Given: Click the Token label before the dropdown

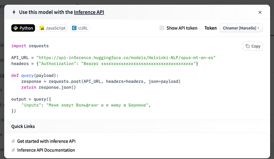Looking at the screenshot, I should pyautogui.click(x=211, y=28).
